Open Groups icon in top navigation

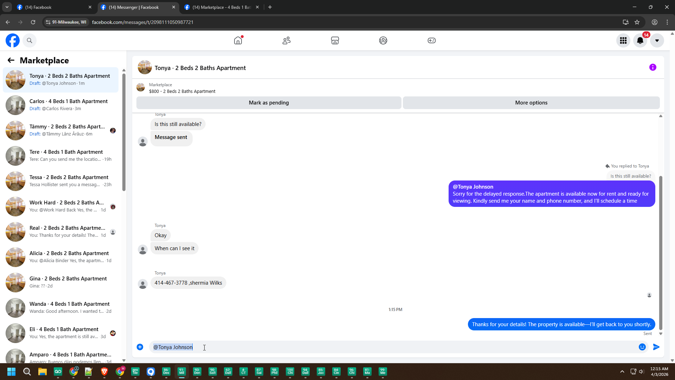pyautogui.click(x=383, y=40)
